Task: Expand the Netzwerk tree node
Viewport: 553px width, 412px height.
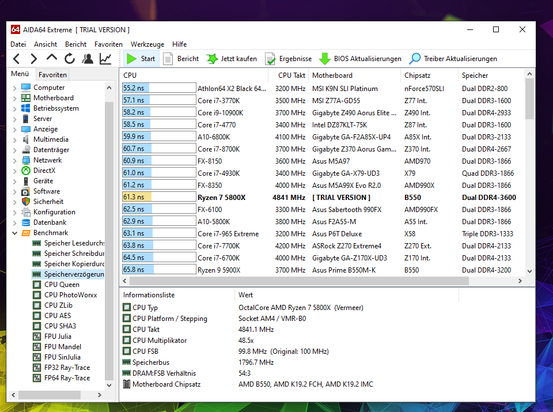Action: (x=14, y=161)
